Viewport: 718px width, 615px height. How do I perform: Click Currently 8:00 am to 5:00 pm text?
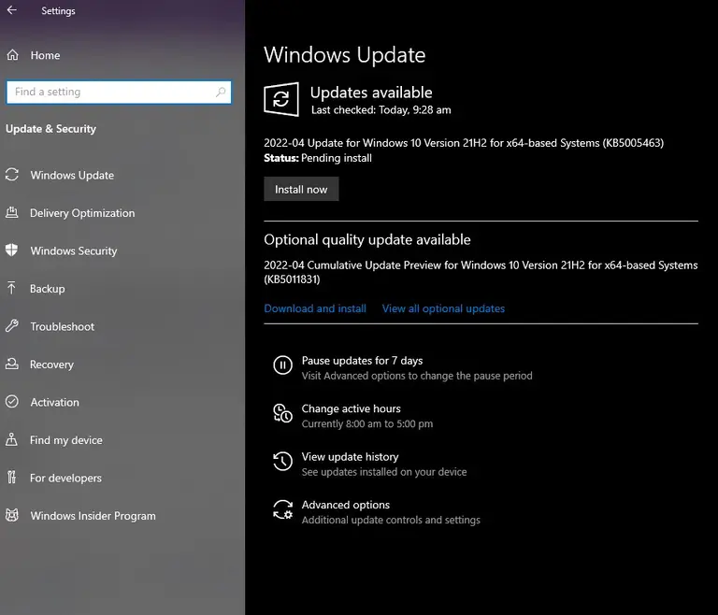[366, 423]
